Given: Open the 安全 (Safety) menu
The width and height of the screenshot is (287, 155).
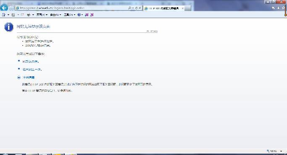Looking at the screenshot, I should (55, 15).
